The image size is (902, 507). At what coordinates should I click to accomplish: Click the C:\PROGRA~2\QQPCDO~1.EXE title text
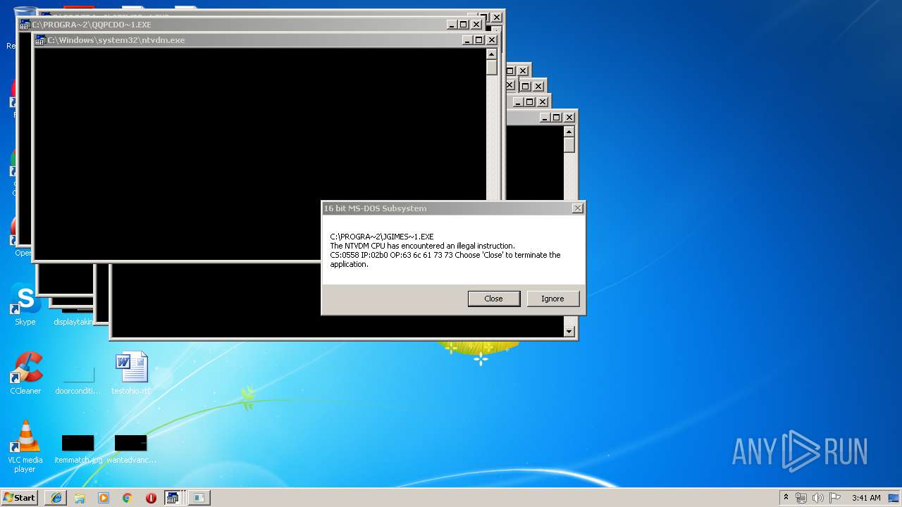[x=92, y=25]
